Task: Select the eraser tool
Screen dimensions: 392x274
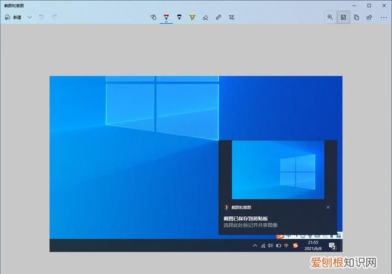Action: [x=205, y=17]
